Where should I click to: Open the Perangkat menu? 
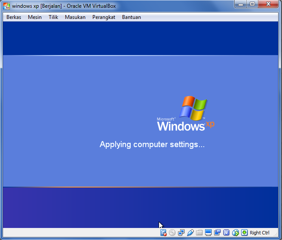104,17
